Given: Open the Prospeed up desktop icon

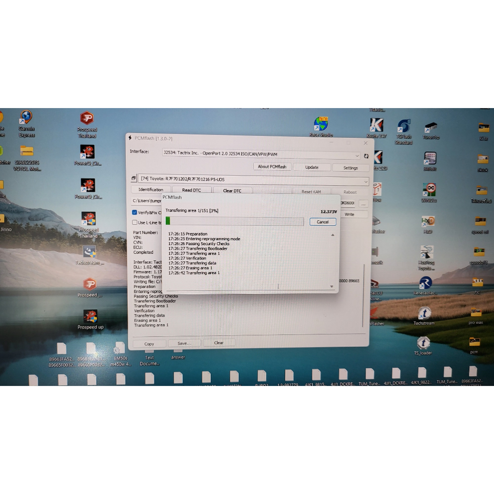Looking at the screenshot, I should [x=90, y=320].
